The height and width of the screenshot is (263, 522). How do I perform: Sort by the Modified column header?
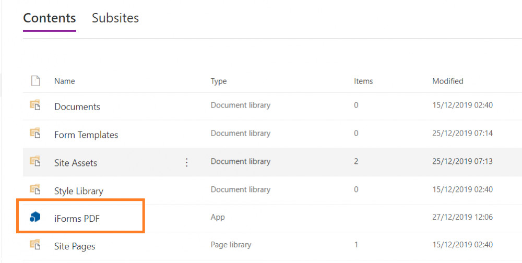pos(448,81)
